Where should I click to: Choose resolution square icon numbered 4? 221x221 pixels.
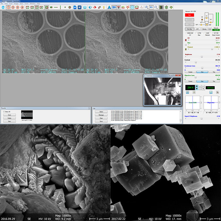41,7
